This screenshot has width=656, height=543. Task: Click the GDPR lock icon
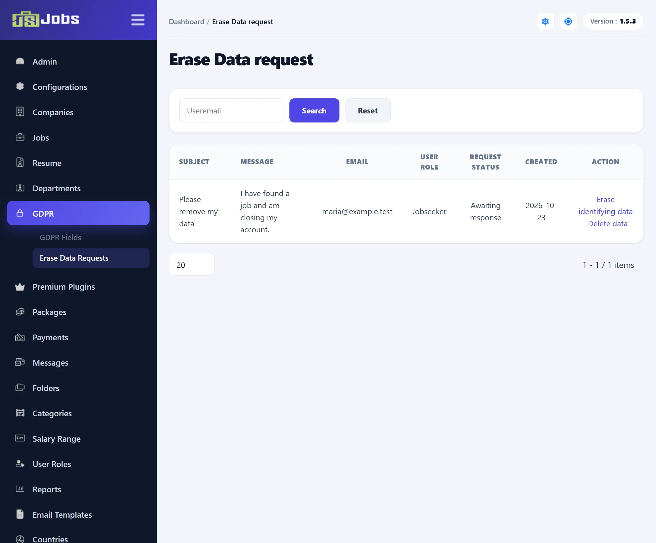tap(20, 213)
